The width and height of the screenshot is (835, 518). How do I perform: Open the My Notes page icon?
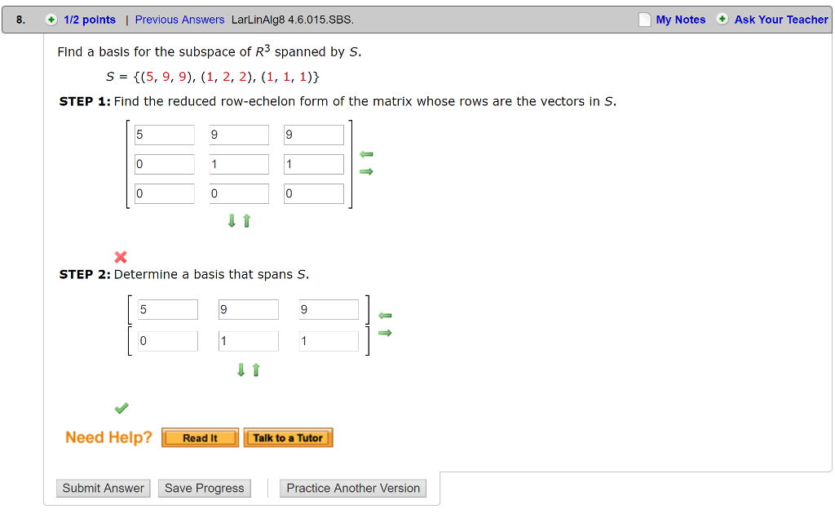[644, 20]
